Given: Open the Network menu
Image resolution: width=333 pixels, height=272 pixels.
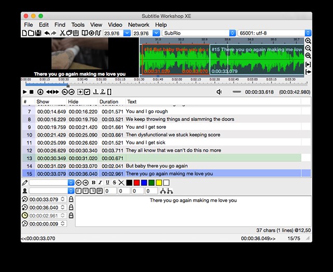Looking at the screenshot, I should click(x=138, y=25).
